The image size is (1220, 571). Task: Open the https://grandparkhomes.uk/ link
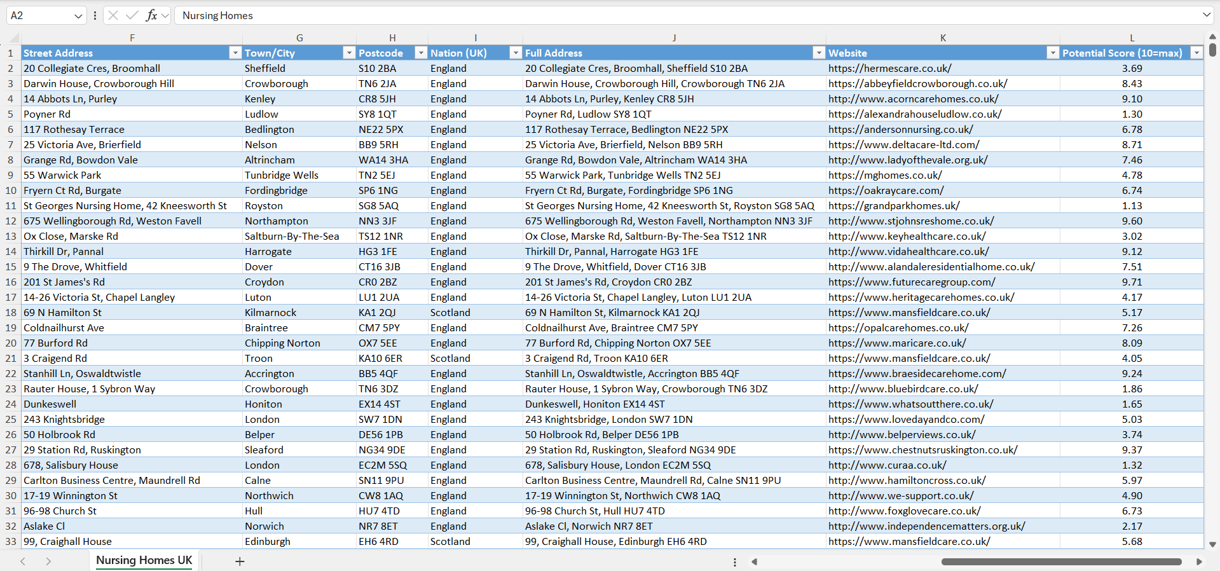[x=894, y=205]
